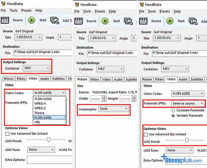Choose H.264 (x264) from codec list
The height and width of the screenshot is (168, 207).
pos(49,99)
